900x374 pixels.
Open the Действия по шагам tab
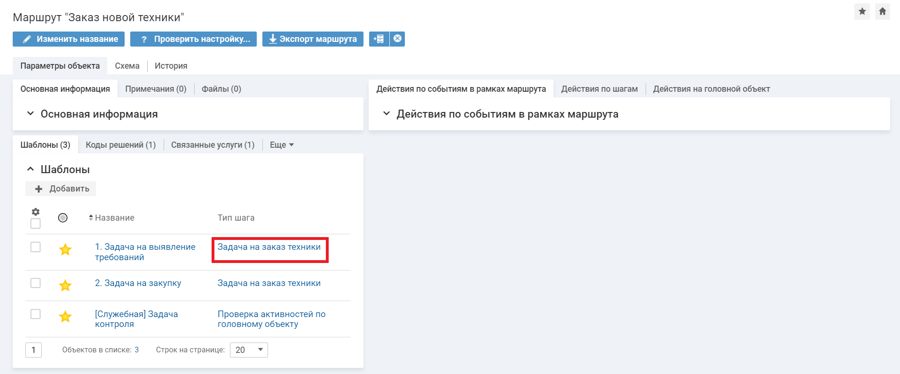point(599,89)
